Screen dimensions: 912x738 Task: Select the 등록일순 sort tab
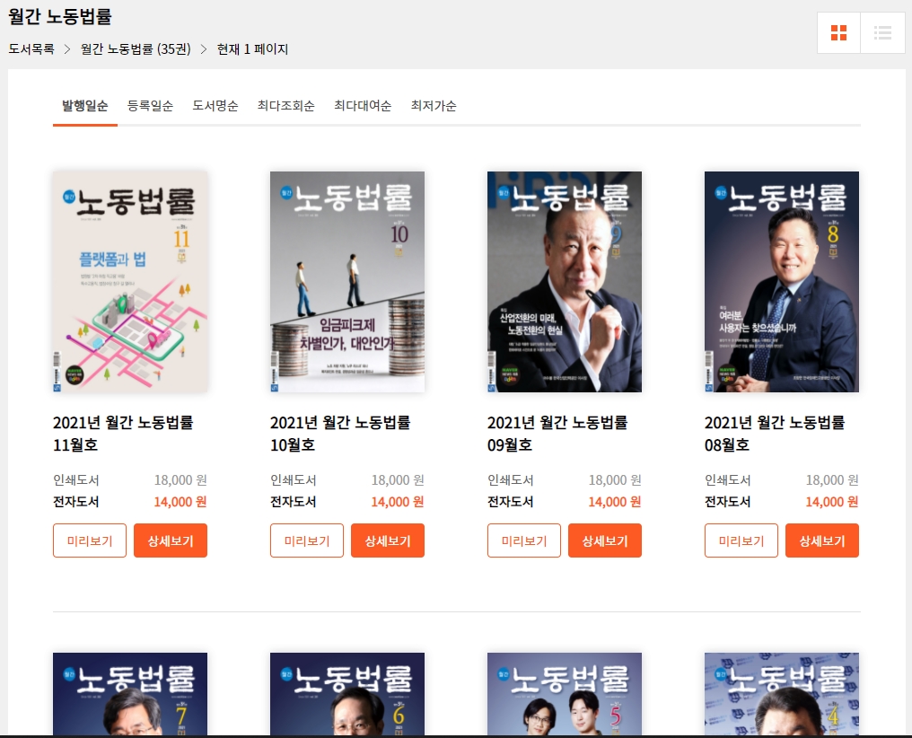[150, 106]
